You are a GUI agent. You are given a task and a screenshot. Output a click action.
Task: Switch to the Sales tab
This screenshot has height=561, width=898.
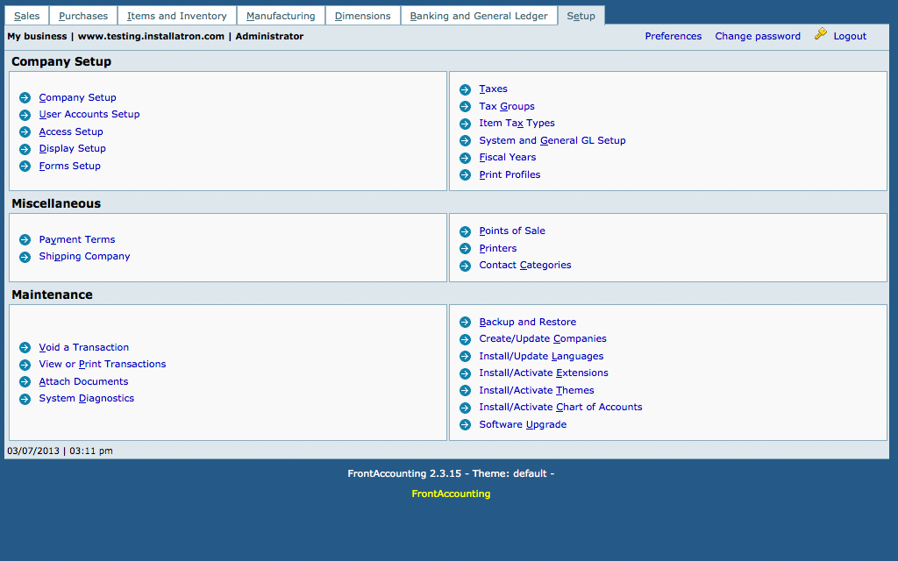tap(26, 16)
